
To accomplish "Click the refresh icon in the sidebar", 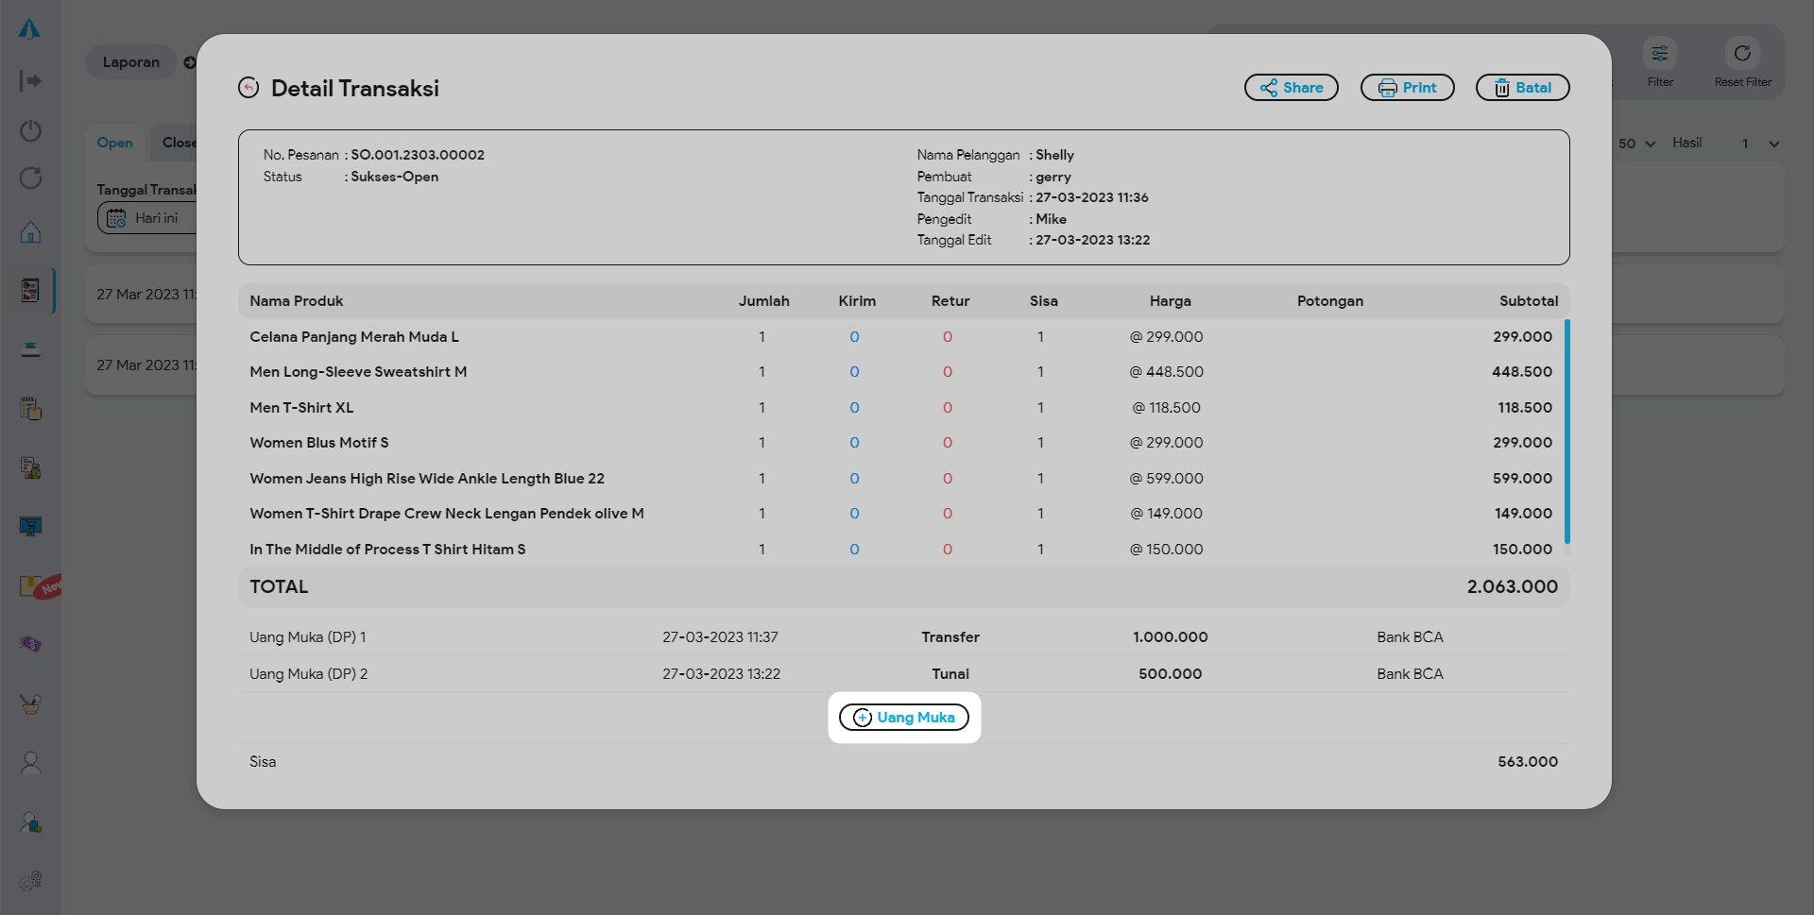I will (30, 178).
